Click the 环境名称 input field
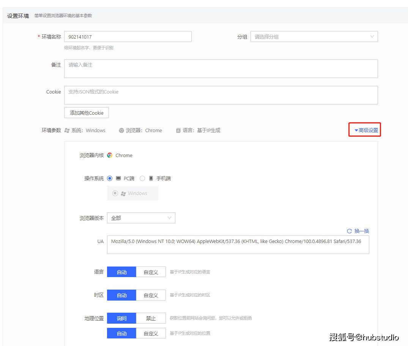The width and height of the screenshot is (408, 346). [x=128, y=36]
